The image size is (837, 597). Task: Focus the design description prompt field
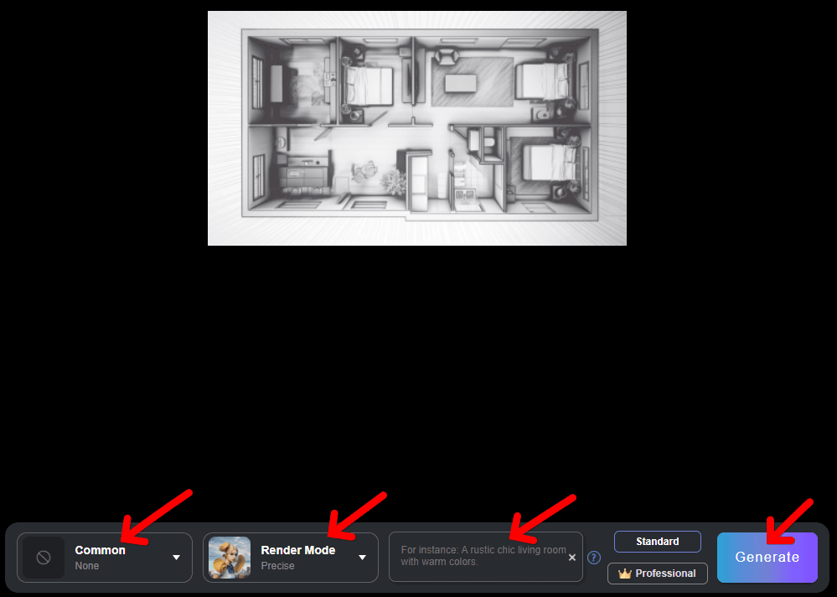pos(478,556)
